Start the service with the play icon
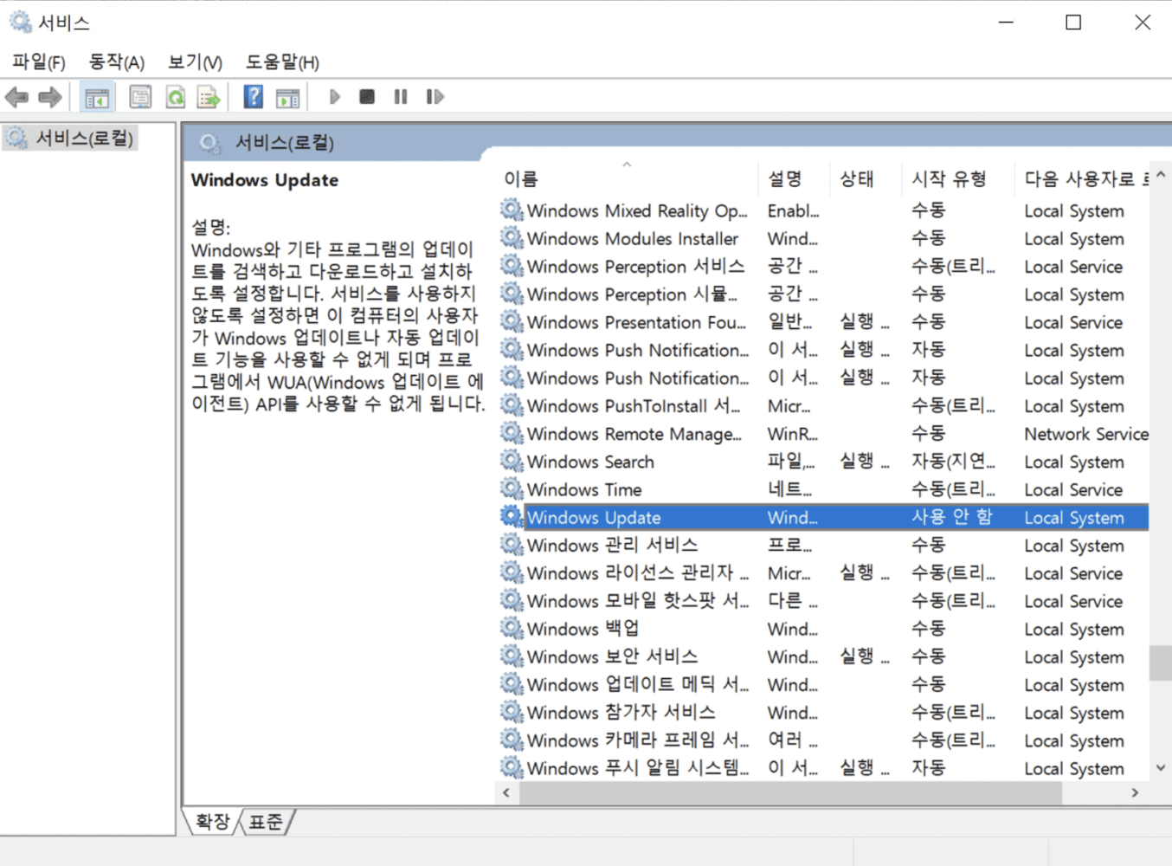1172x866 pixels. 335,97
